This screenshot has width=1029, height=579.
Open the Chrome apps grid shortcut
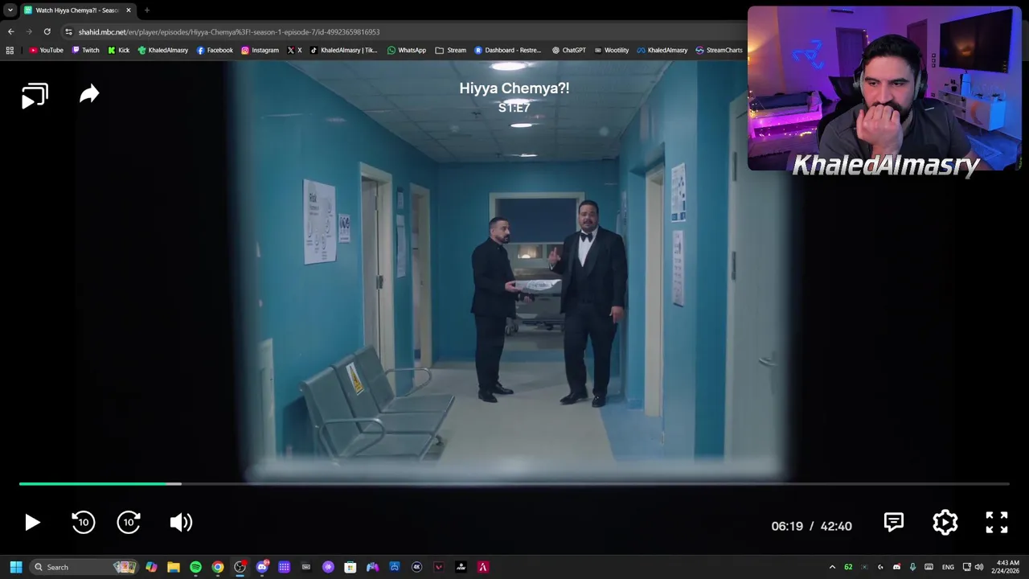point(10,50)
